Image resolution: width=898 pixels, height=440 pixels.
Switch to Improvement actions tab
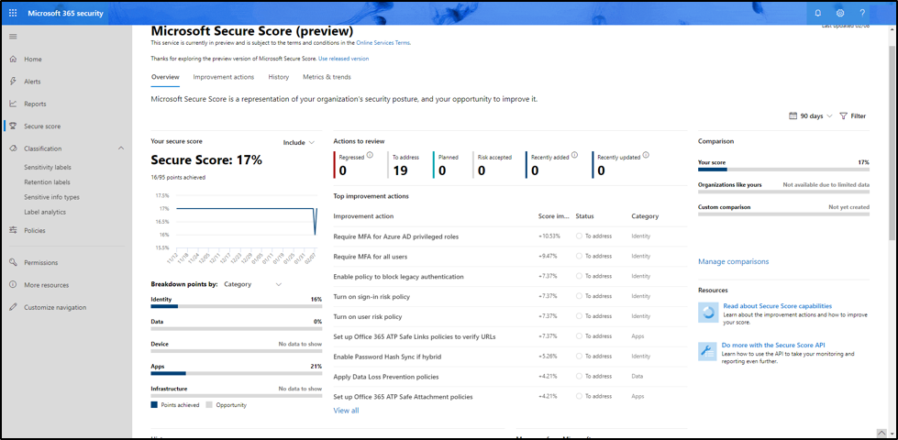click(x=224, y=77)
